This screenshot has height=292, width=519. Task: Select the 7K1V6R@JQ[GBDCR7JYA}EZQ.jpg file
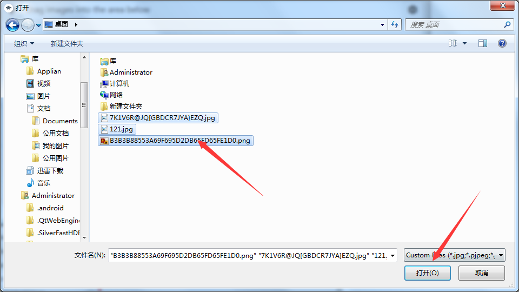coord(158,118)
